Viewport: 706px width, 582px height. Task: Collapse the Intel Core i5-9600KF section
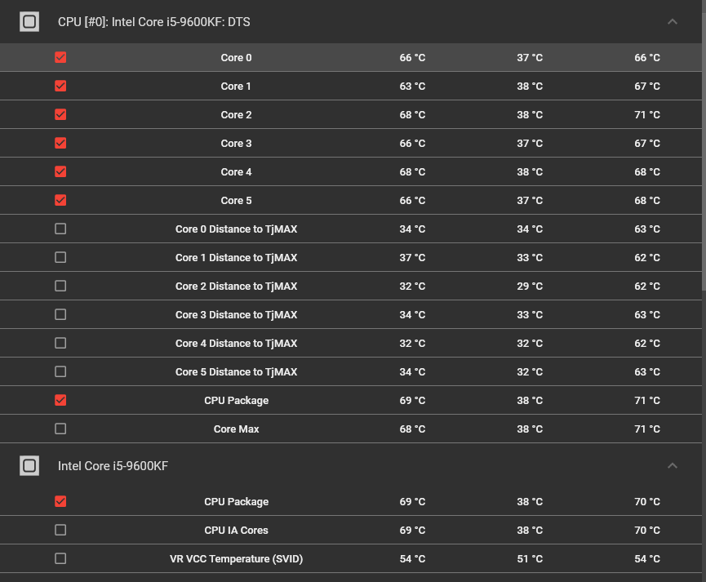(x=673, y=466)
